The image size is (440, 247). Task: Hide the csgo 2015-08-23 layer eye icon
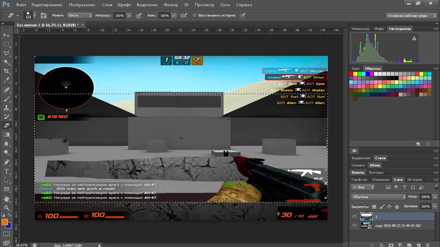pos(354,225)
